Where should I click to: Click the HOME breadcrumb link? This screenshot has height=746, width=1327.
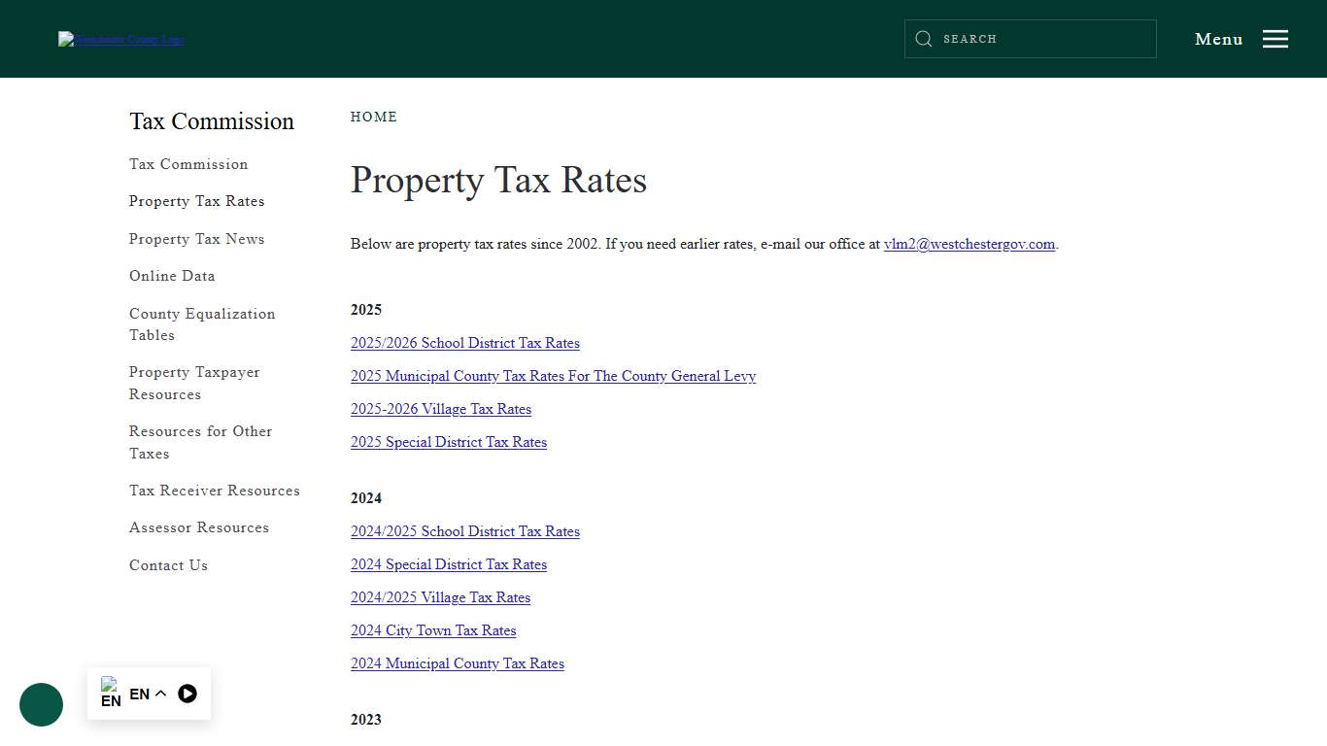click(x=373, y=117)
